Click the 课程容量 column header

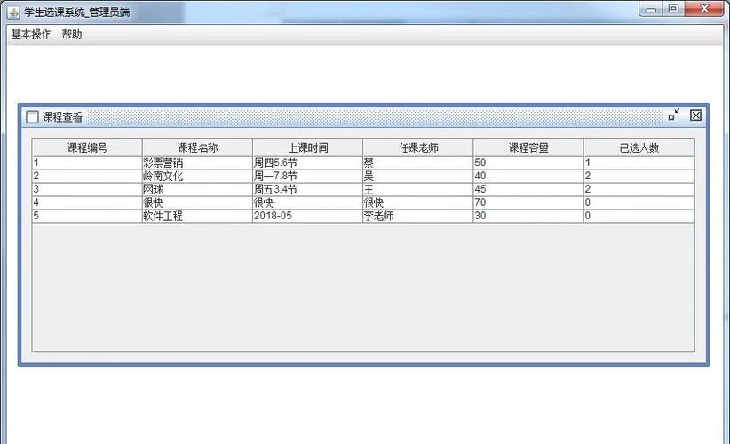pyautogui.click(x=528, y=147)
